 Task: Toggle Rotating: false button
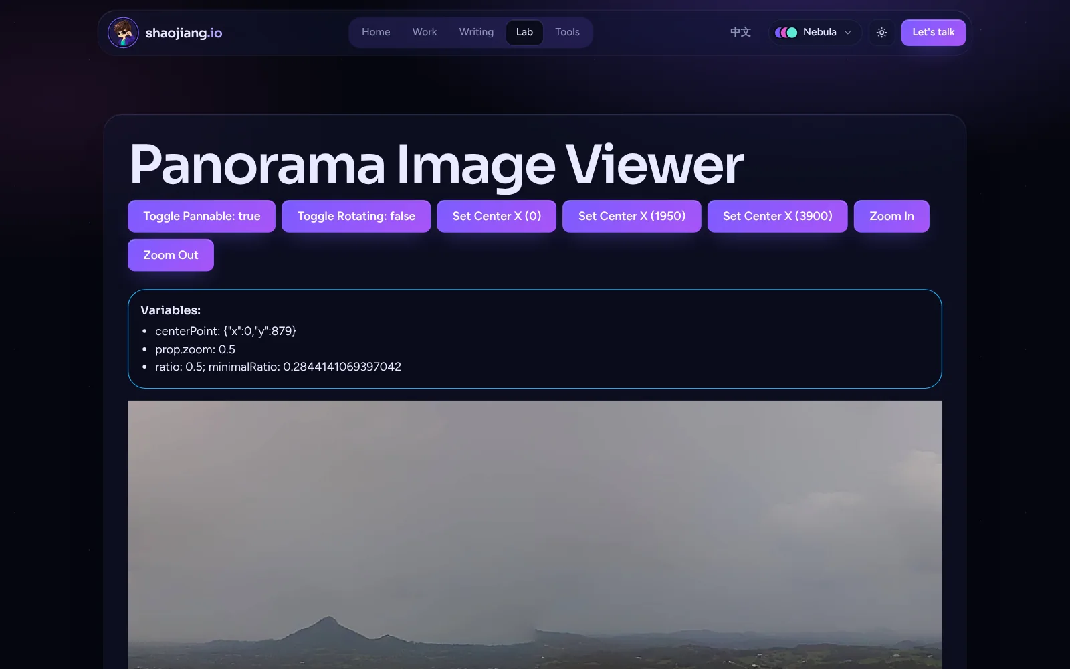[x=356, y=216]
